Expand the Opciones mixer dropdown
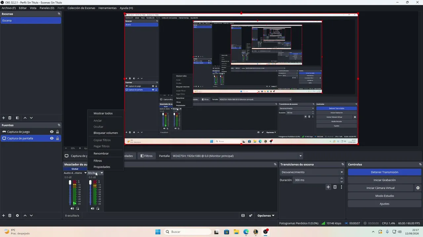Screen dimensions: 423x237 click(x=266, y=216)
